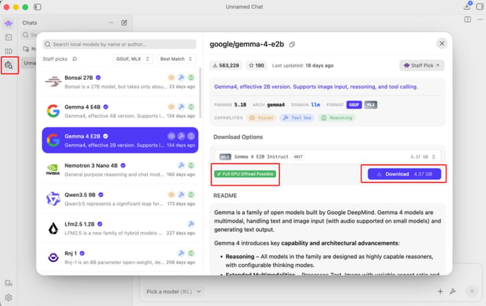This screenshot has width=486, height=306.
Task: Click the GGUF format badge
Action: [x=354, y=105]
